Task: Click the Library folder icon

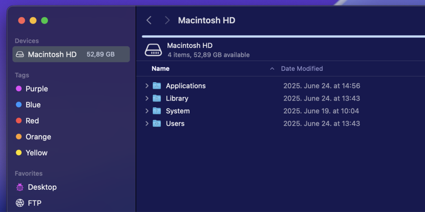Action: (x=157, y=98)
